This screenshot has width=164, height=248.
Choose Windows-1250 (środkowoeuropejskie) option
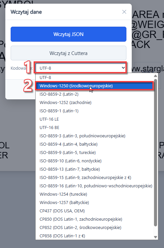click(95, 86)
